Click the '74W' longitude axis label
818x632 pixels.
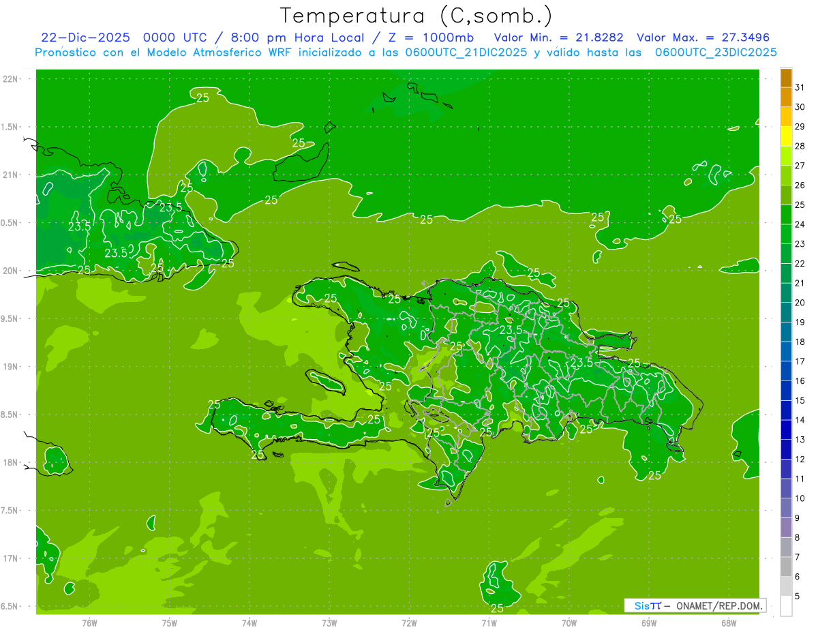tap(249, 623)
